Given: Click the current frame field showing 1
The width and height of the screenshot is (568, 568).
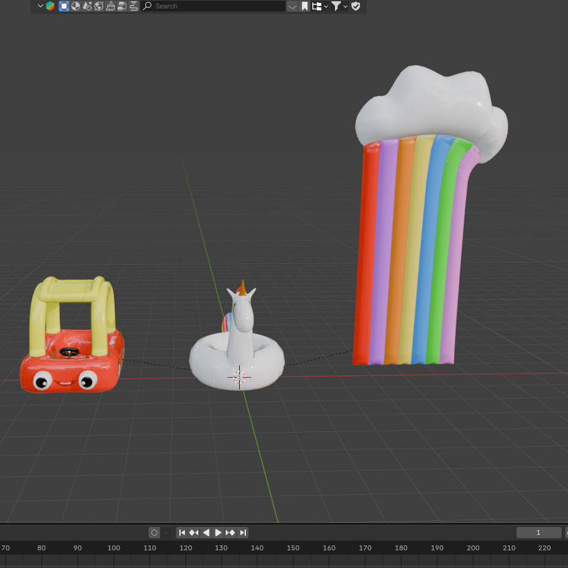Looking at the screenshot, I should [x=538, y=533].
